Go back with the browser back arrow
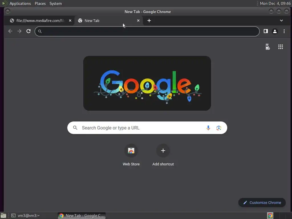Screen dimensions: 292x219 pos(10,31)
